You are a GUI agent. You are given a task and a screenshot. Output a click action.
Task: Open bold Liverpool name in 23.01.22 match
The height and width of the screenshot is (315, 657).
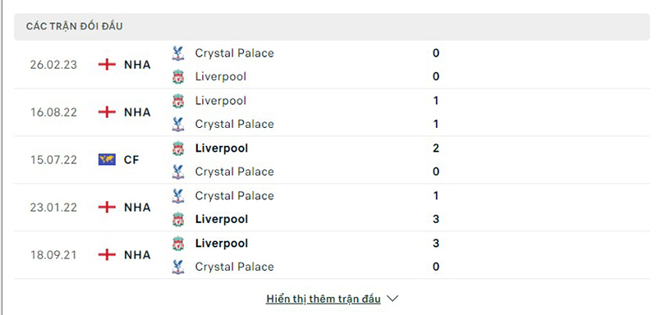[222, 219]
